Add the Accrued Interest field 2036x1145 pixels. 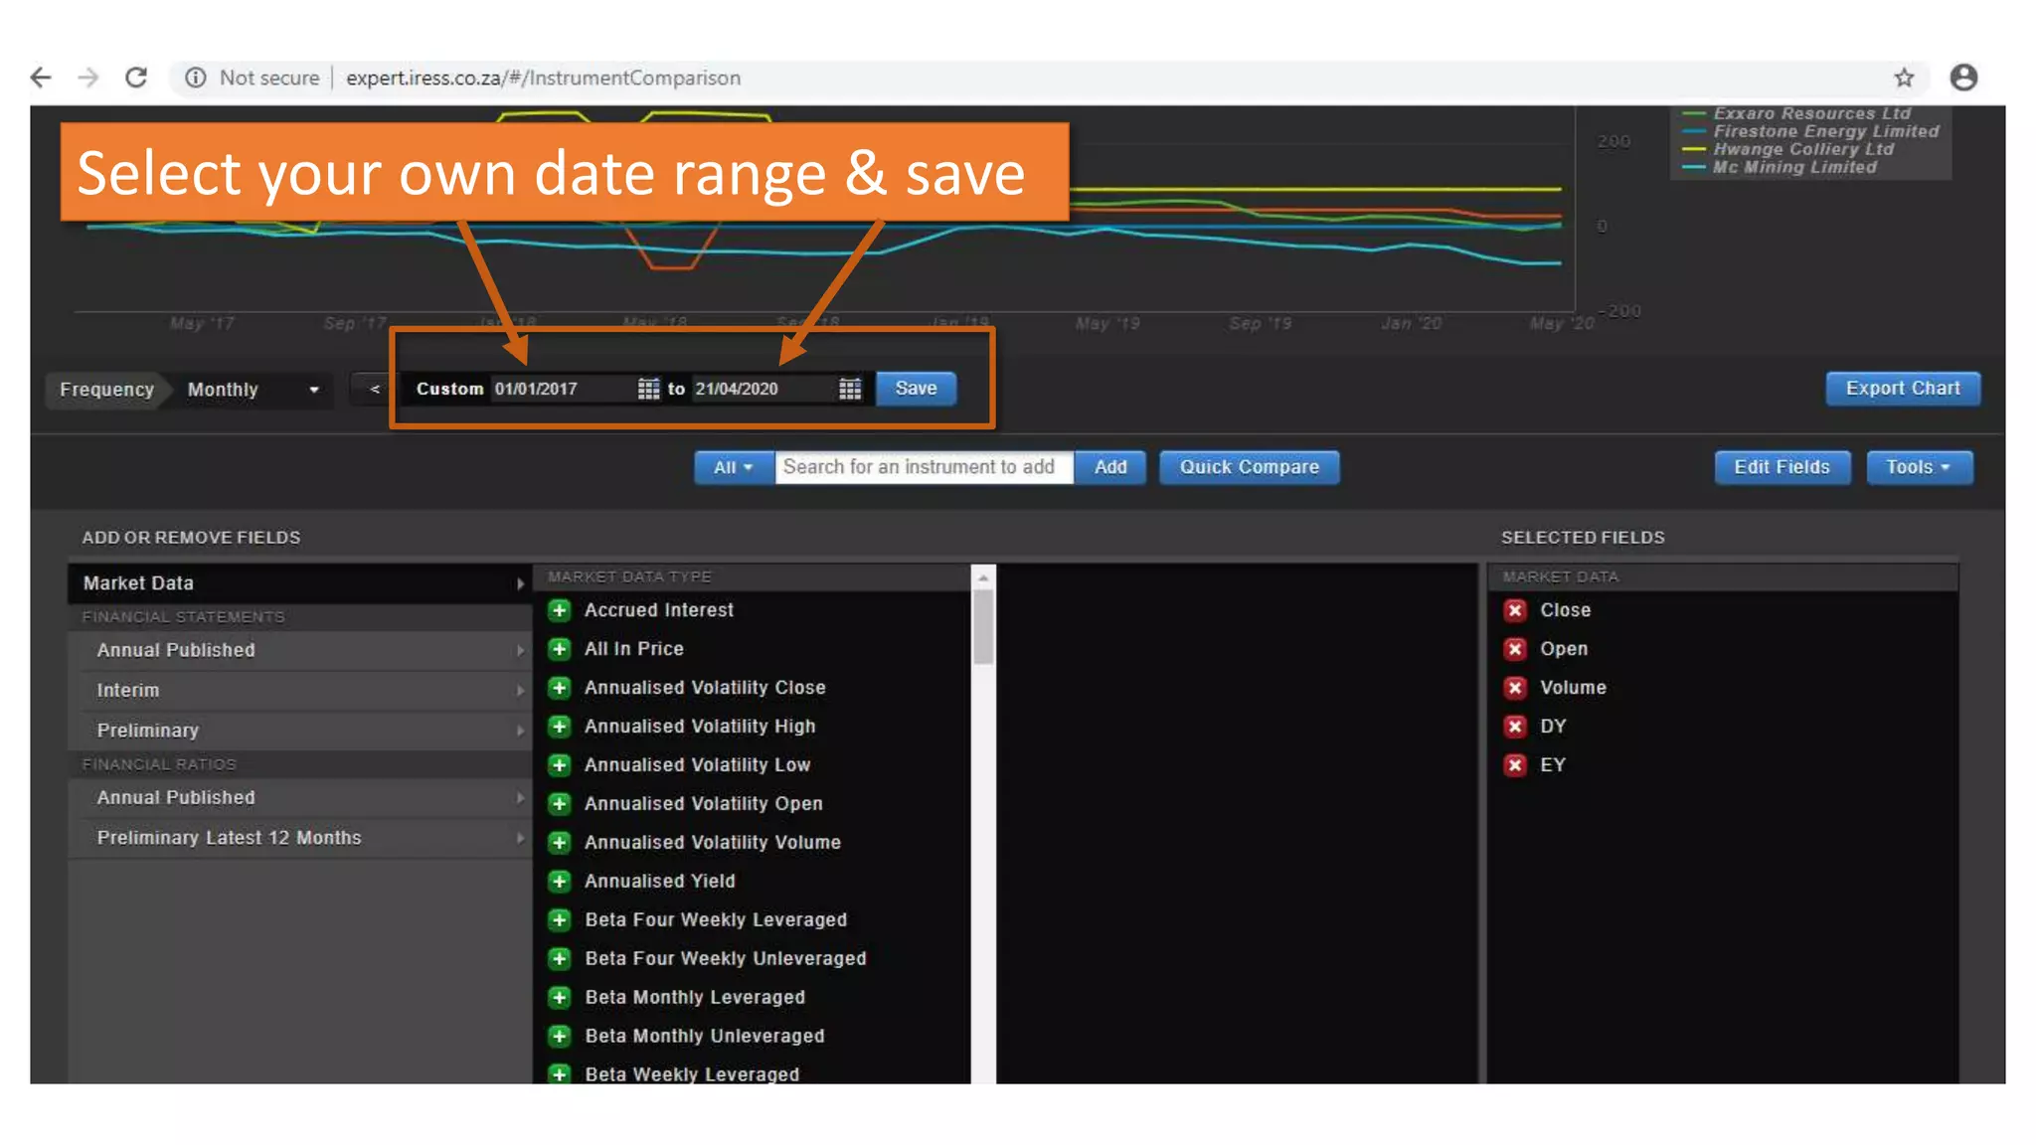pos(560,610)
